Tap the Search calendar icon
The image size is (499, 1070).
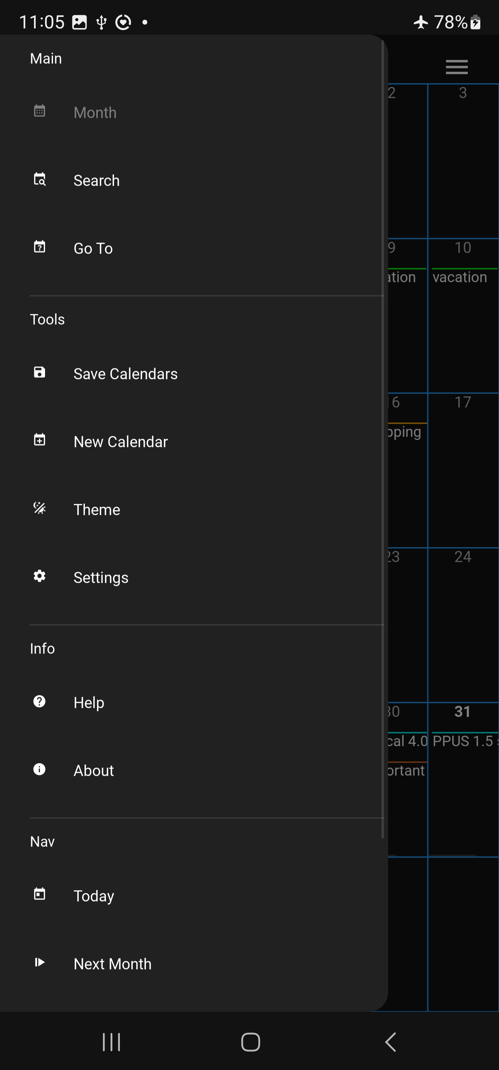tap(40, 179)
